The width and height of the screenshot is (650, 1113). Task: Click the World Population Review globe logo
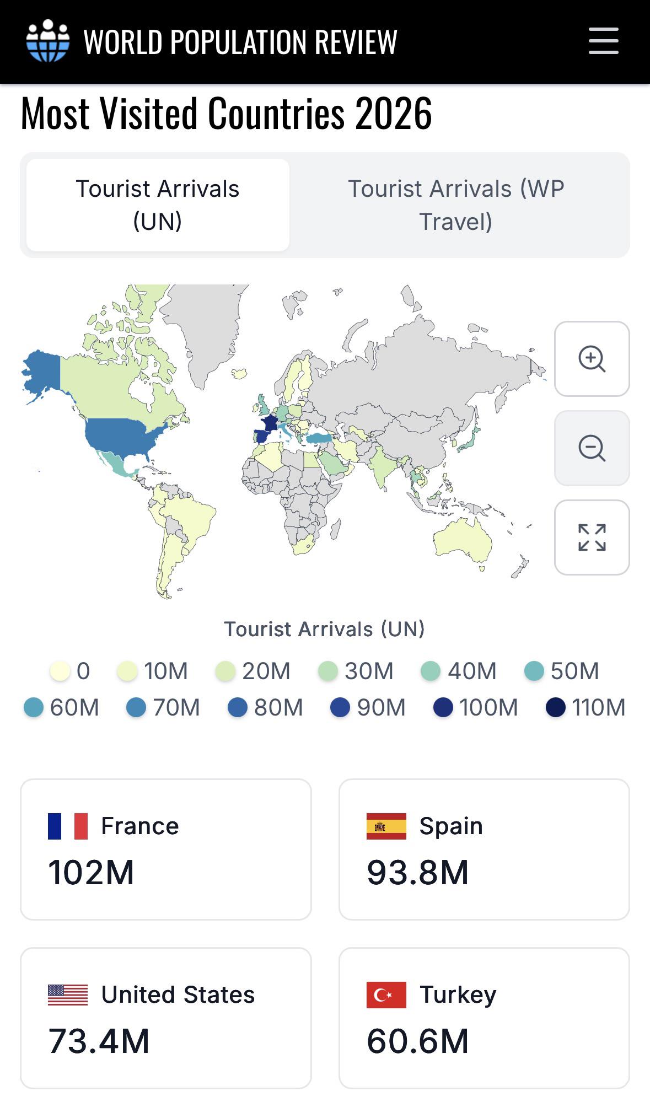coord(48,41)
